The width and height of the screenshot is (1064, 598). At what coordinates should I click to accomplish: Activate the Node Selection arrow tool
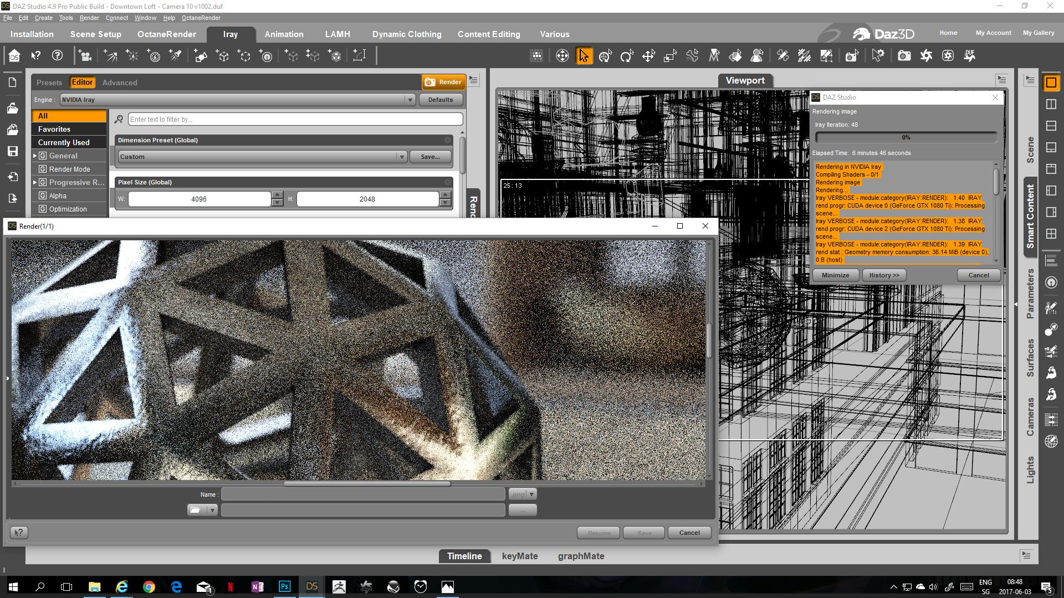coord(584,56)
